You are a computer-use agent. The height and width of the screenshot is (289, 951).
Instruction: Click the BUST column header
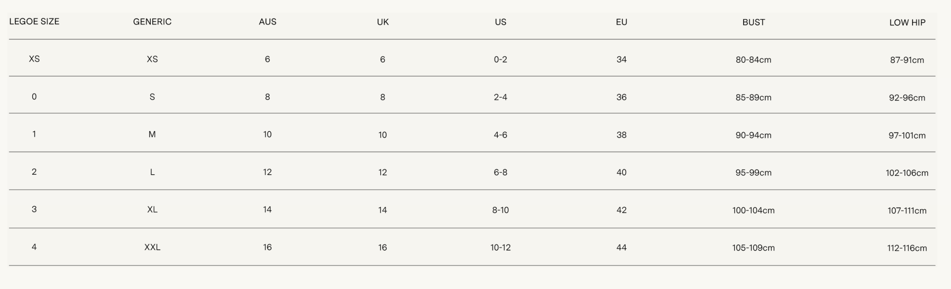pos(753,23)
